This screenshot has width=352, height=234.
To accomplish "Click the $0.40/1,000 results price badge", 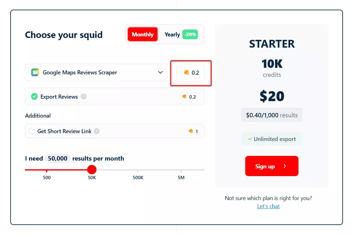I will click(271, 115).
